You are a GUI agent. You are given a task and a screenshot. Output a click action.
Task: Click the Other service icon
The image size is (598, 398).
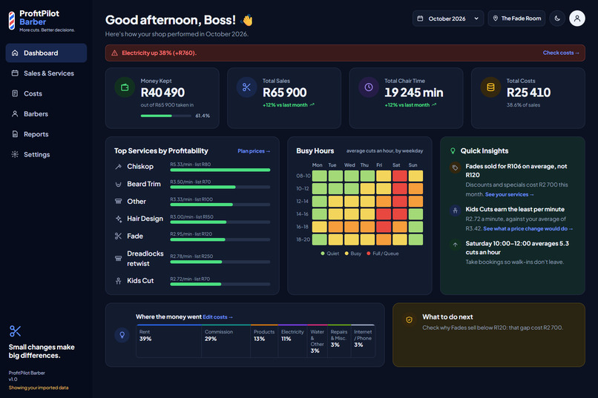[118, 202]
